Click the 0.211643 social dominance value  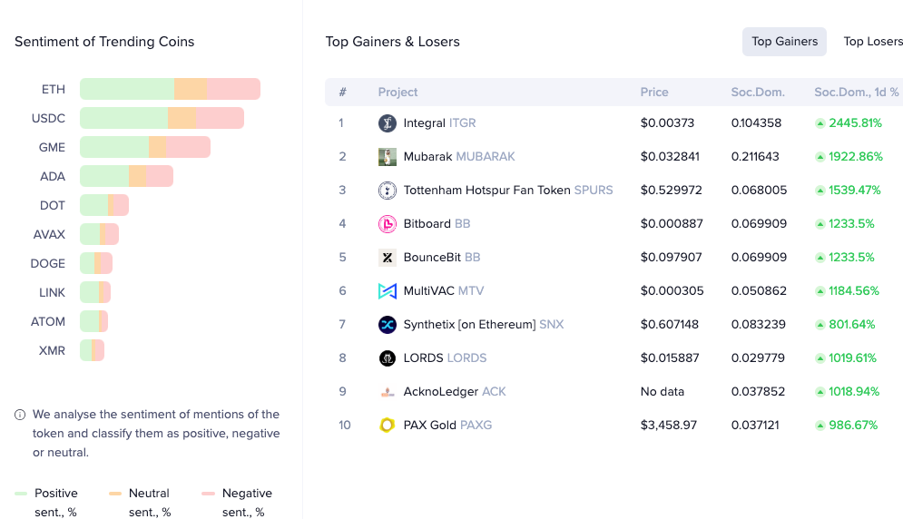click(x=755, y=157)
